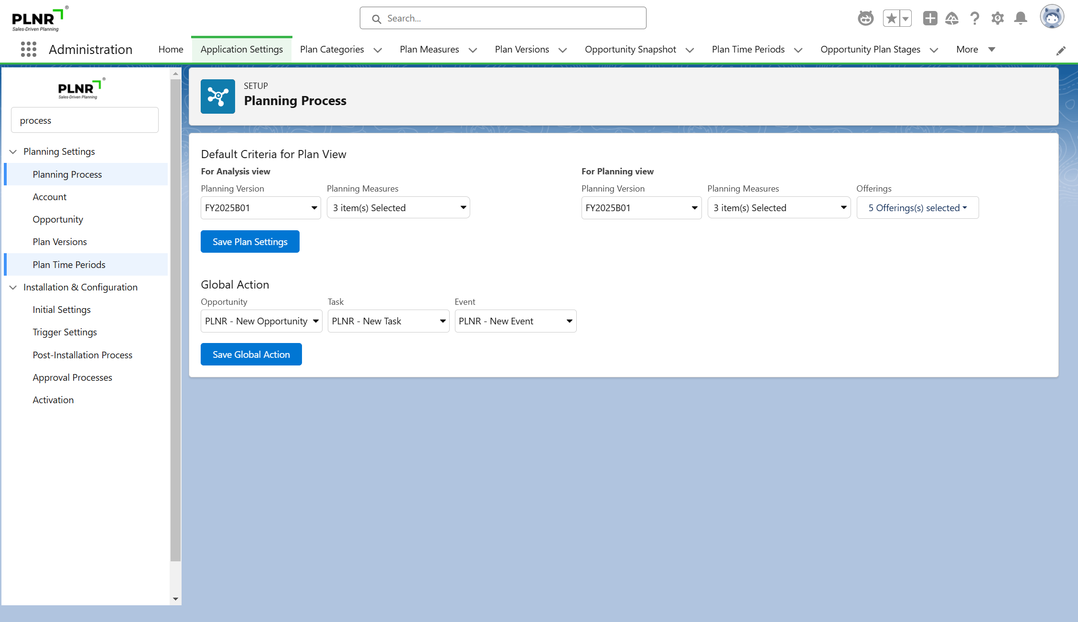Screen dimensions: 1078x622
Task: Click the Save Global Action button
Action: tap(251, 354)
